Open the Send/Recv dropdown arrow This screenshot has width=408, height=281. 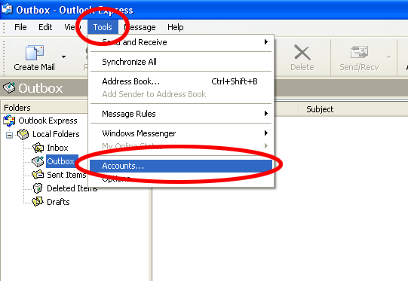388,57
